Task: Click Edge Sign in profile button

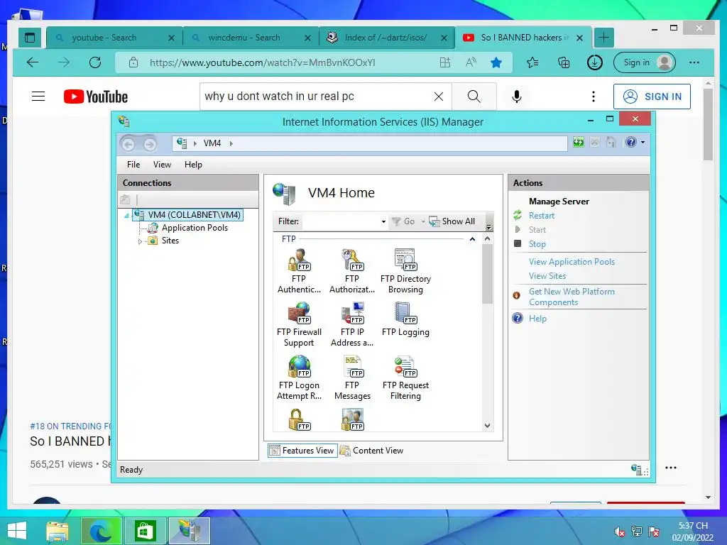Action: tap(644, 62)
